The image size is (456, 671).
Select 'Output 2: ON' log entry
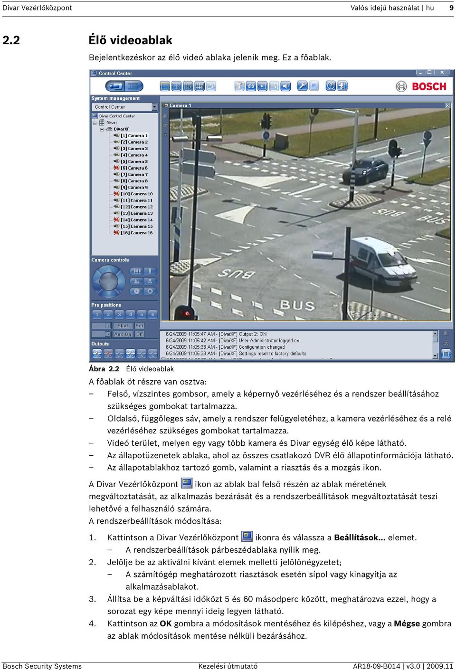pos(216,334)
